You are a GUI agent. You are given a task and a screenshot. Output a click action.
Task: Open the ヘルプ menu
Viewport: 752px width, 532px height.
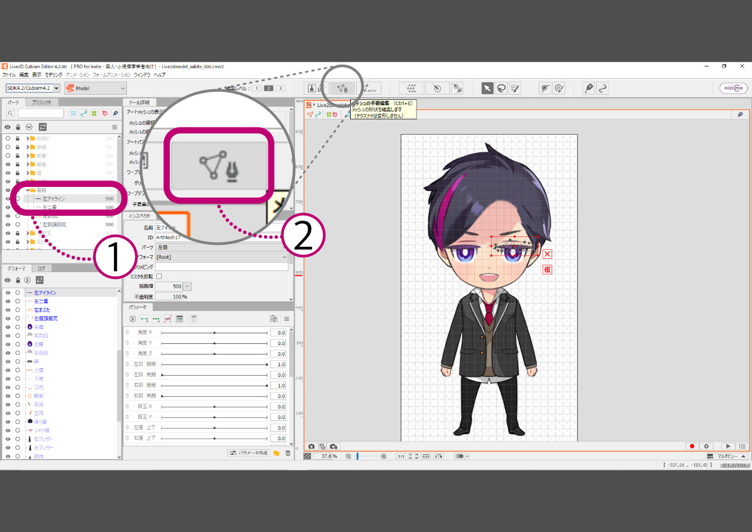click(159, 75)
